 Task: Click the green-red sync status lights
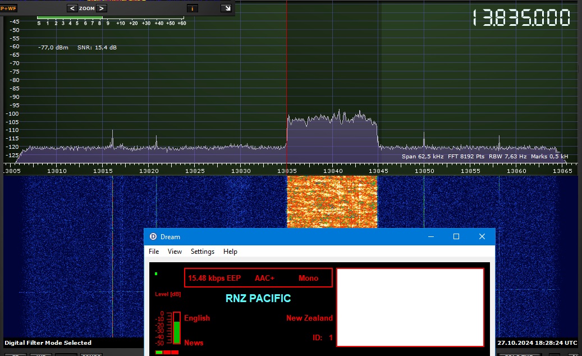click(x=167, y=352)
